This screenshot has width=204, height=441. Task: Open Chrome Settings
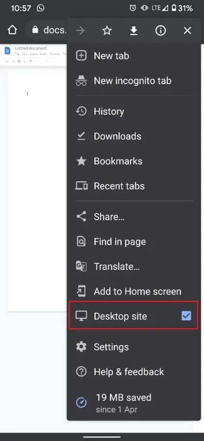pos(134,347)
